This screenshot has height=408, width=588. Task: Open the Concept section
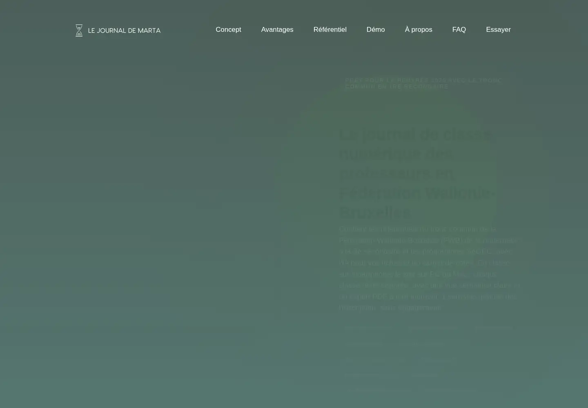(228, 29)
